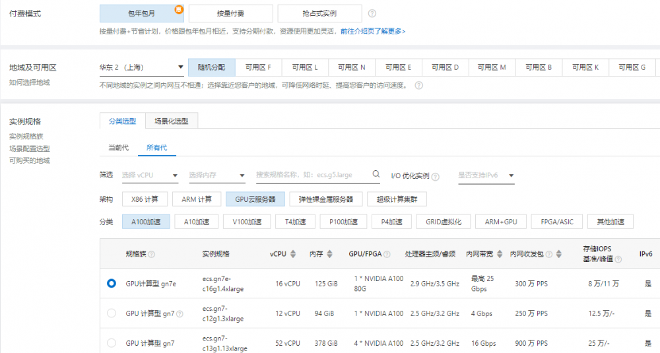Select 可用区 D zone
Viewport: 660px width, 353px height.
pyautogui.click(x=445, y=67)
